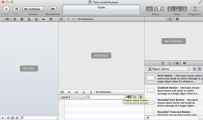
Task: Show the Debug navigator
Action: pyautogui.click(x=36, y=19)
